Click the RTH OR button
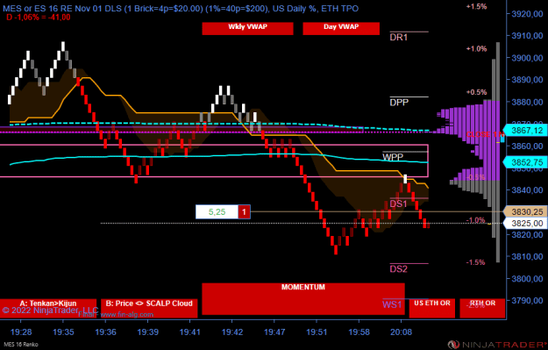Image resolution: width=548 pixels, height=350 pixels. click(x=482, y=308)
